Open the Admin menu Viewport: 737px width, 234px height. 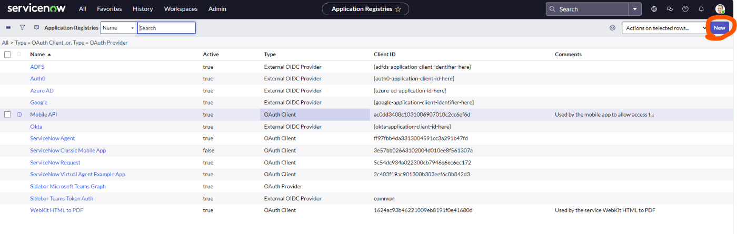(217, 9)
